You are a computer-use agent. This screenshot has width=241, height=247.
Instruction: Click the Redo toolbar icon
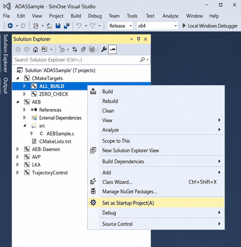(x=93, y=26)
